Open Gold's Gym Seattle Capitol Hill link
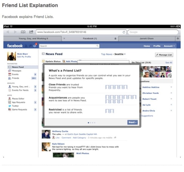Viewport: 184px width, 172px height. 82,134
